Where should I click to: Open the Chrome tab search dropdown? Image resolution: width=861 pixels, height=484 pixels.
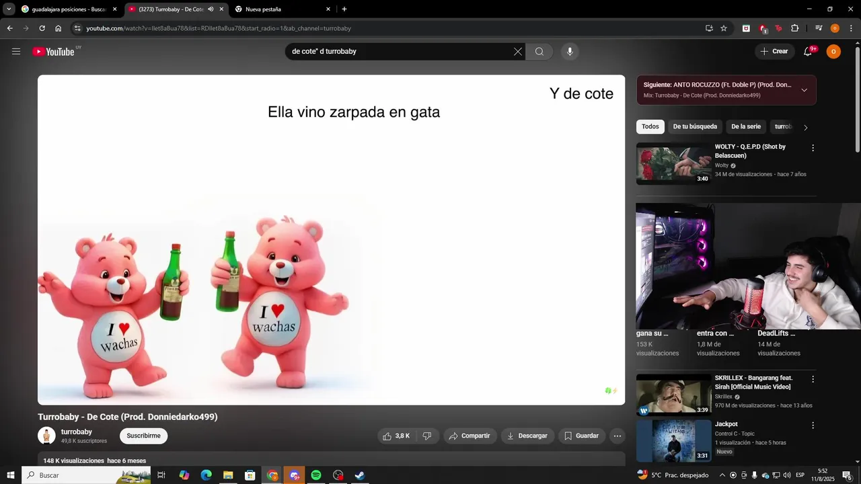click(x=9, y=9)
